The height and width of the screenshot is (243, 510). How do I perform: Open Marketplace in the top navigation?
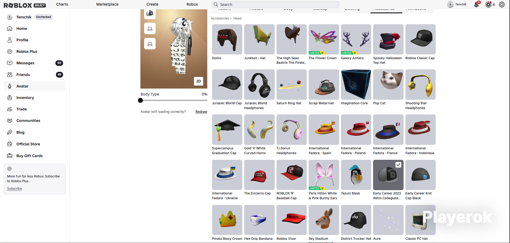pos(107,4)
